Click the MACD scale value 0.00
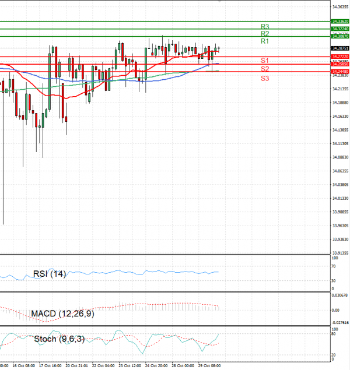The height and width of the screenshot is (370, 350). [335, 310]
